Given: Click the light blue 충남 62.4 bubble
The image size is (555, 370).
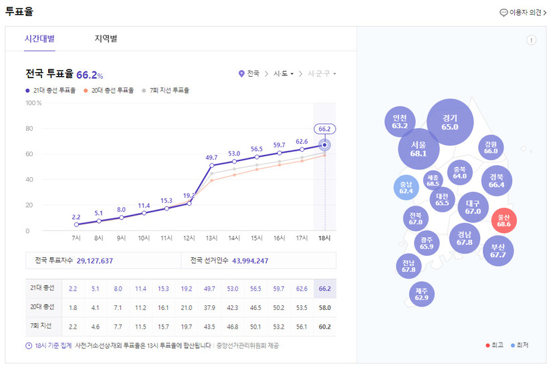Looking at the screenshot, I should click(x=406, y=188).
